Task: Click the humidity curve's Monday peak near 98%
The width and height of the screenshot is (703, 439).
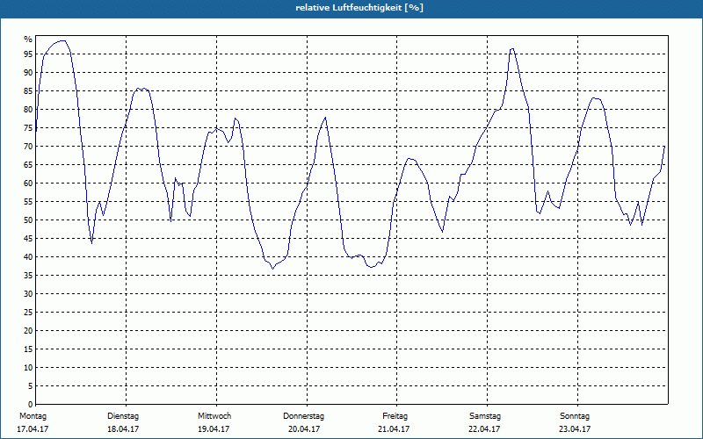Action: click(62, 40)
